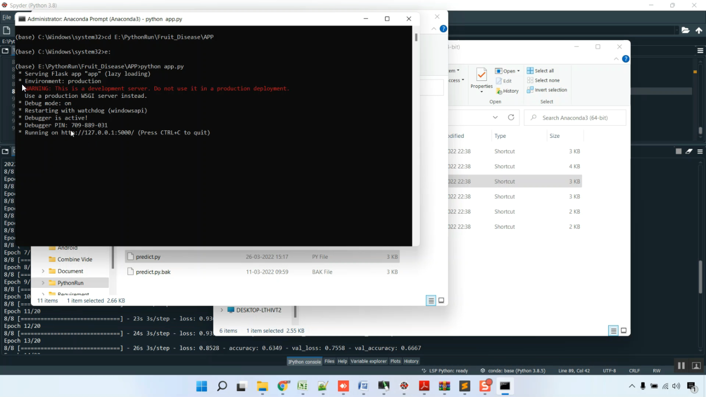Click Invert selection in the ribbon

547,90
